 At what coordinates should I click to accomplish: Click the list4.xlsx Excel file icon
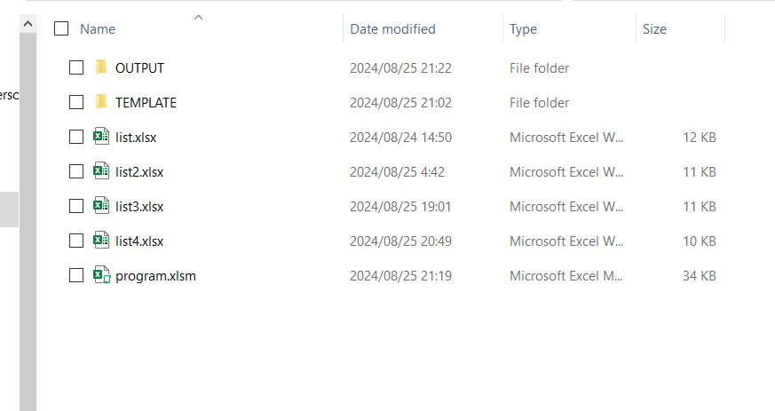pyautogui.click(x=101, y=241)
